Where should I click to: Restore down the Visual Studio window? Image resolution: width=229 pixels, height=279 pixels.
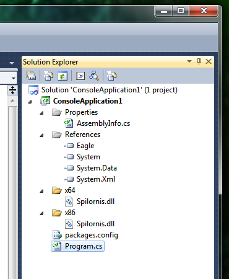pyautogui.click(x=181, y=11)
